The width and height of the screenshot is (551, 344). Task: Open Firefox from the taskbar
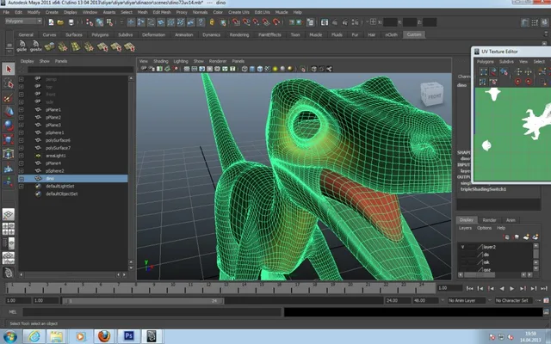coord(104,336)
